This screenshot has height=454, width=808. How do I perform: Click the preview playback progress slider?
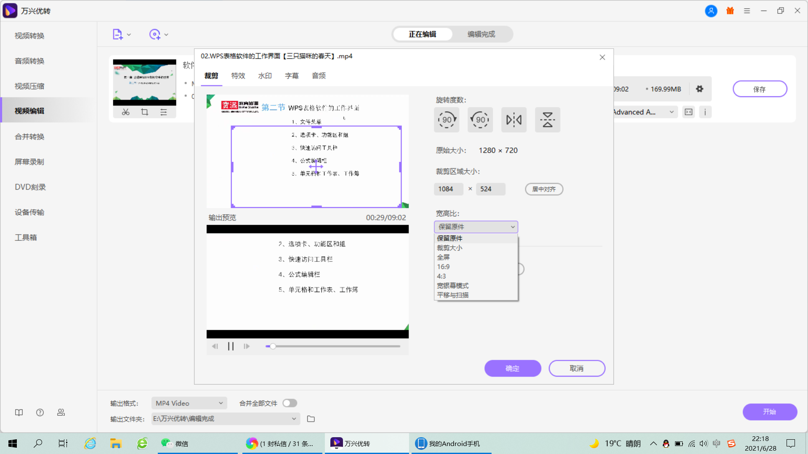pyautogui.click(x=332, y=346)
